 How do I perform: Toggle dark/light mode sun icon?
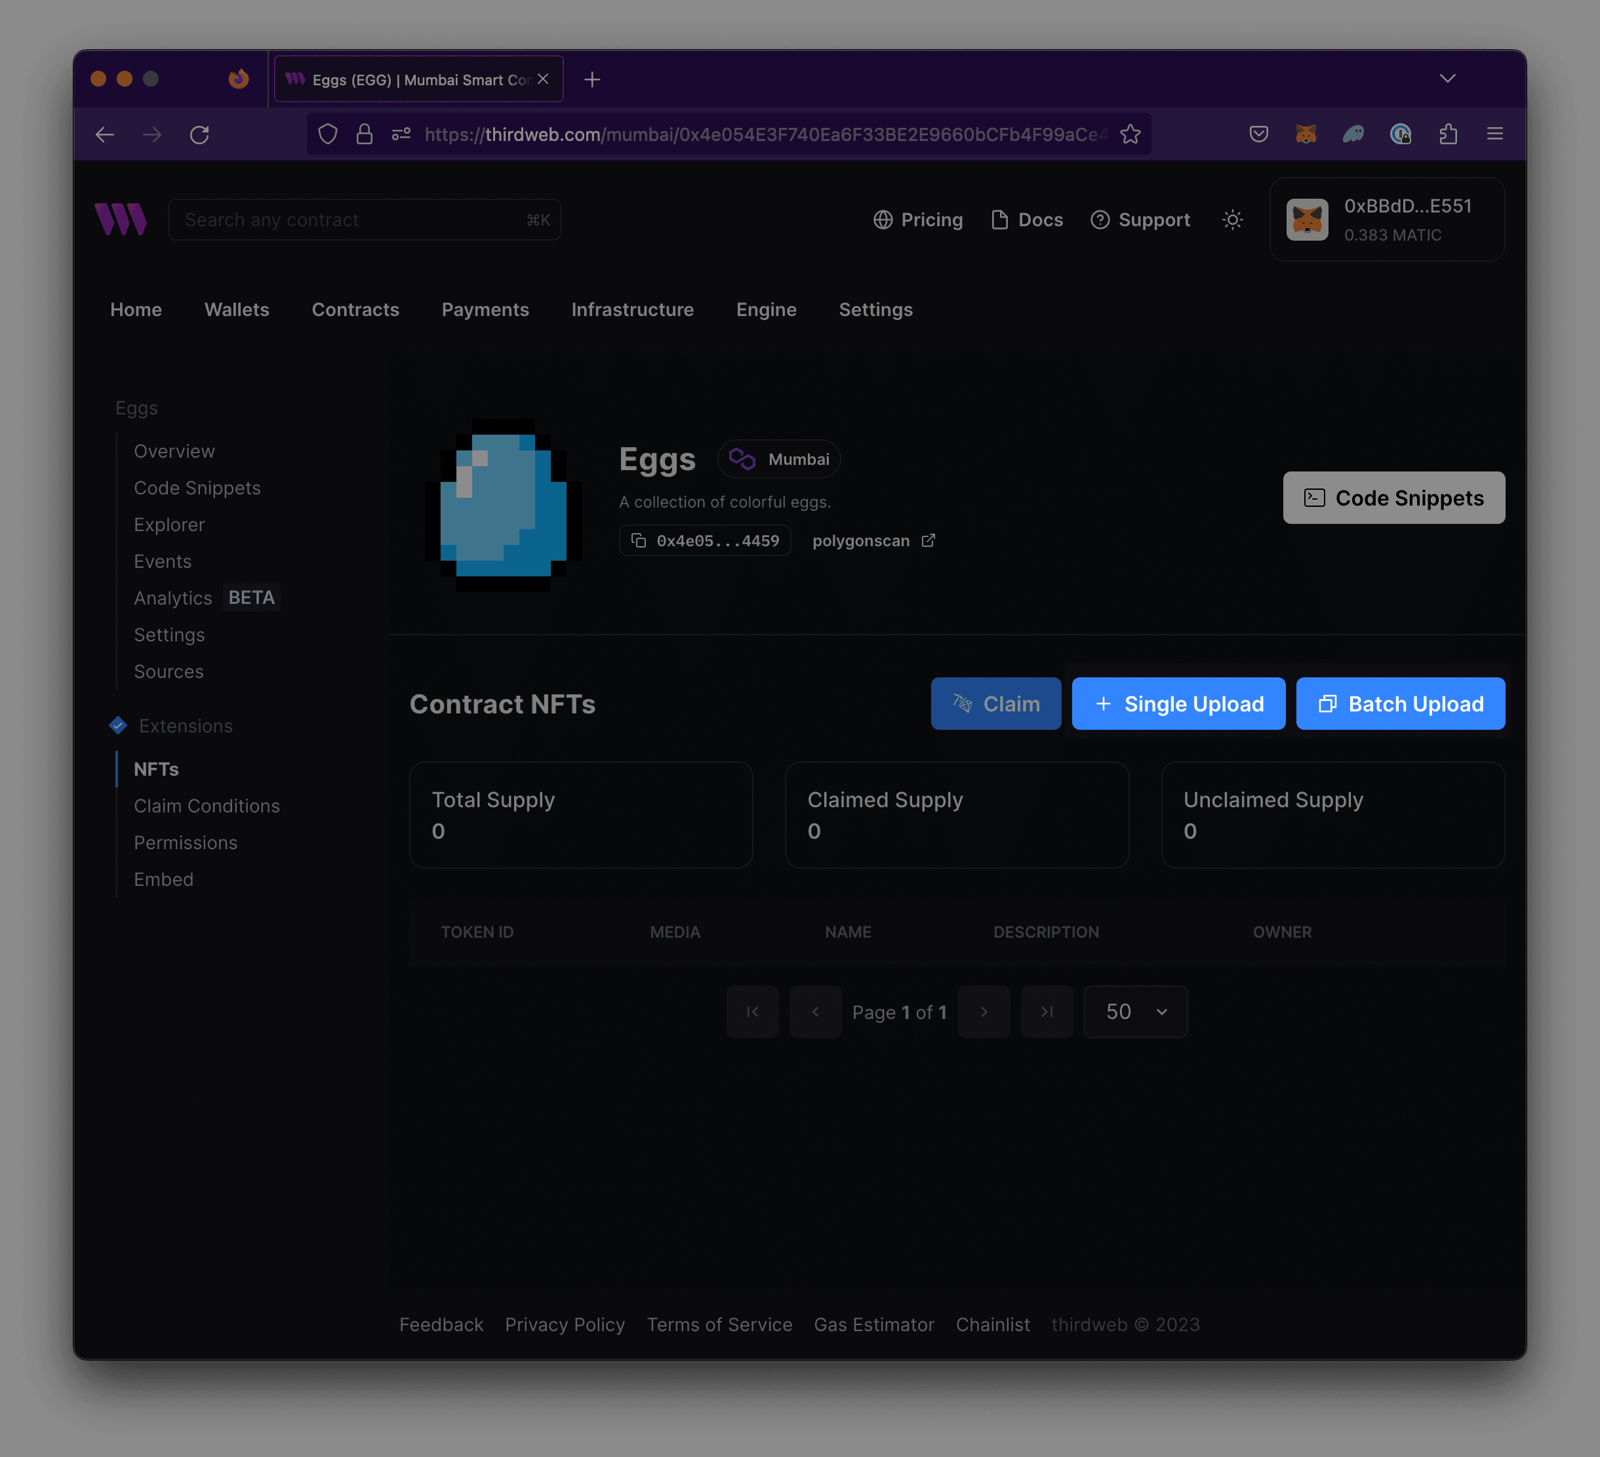(1232, 219)
